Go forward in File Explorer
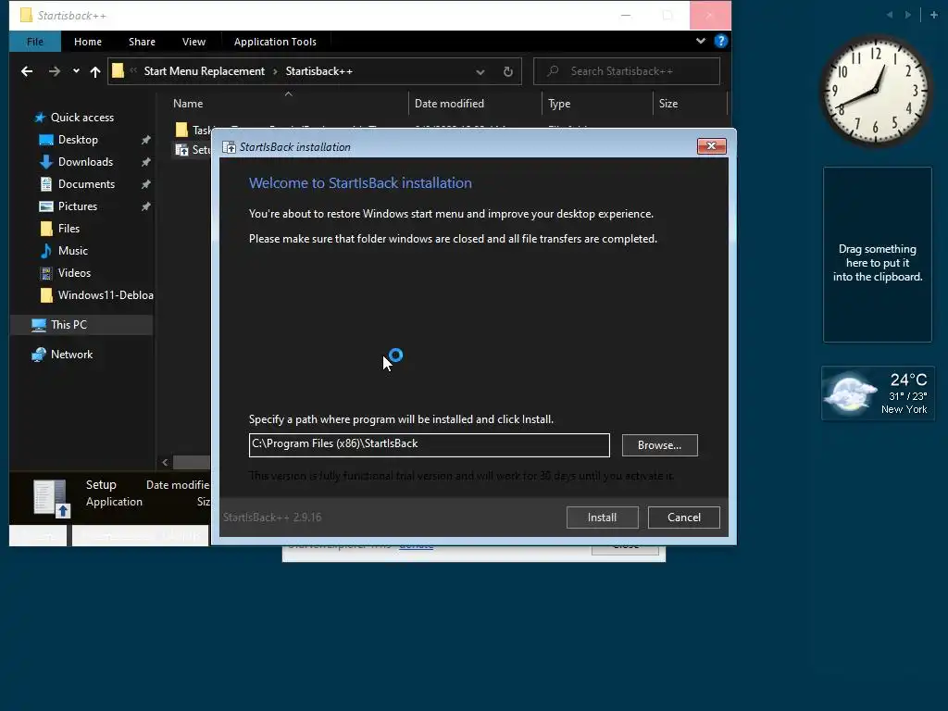The width and height of the screenshot is (948, 711). click(x=55, y=71)
